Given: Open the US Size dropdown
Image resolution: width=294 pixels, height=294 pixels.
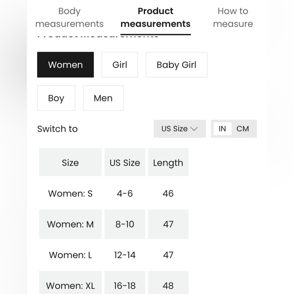Looking at the screenshot, I should click(180, 129).
